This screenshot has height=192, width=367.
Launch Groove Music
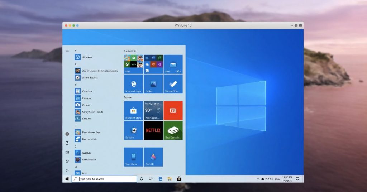point(85,160)
